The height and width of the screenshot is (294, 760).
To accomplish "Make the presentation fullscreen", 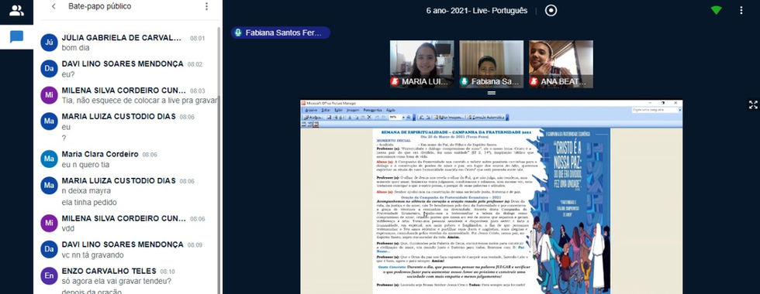I will (753, 104).
